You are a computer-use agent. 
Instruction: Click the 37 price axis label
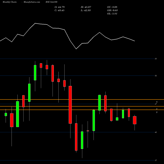pos(156,160)
